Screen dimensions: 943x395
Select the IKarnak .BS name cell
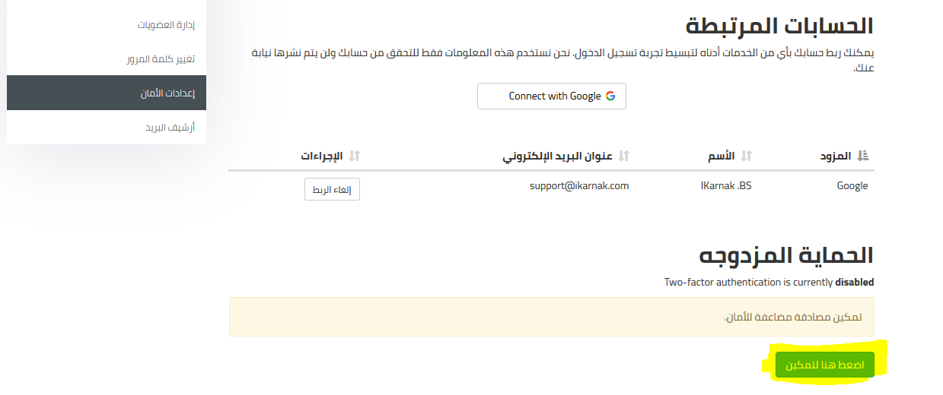[725, 185]
